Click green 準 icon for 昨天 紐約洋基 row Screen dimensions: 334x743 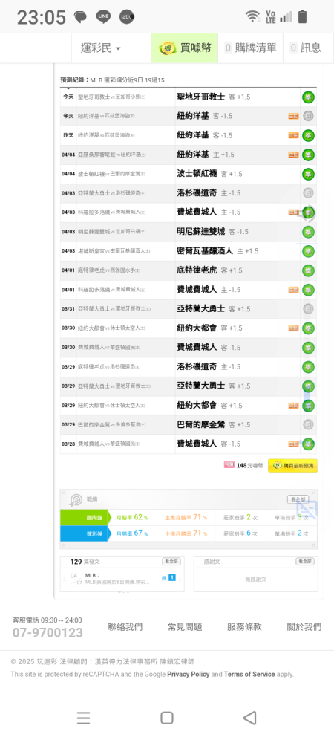309,135
